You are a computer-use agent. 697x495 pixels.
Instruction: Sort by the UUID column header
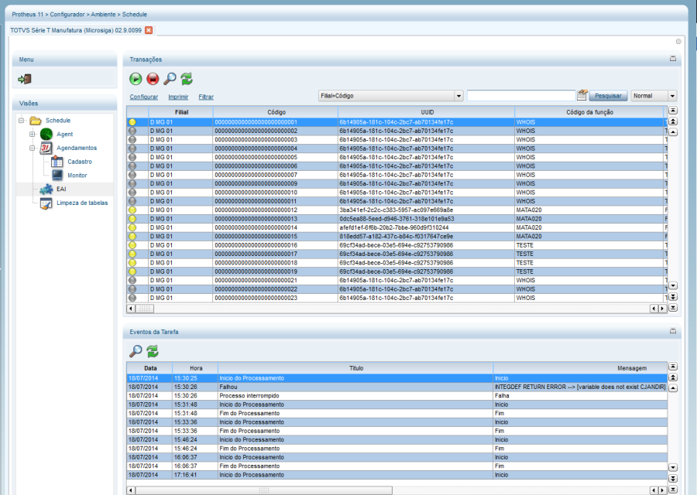(427, 112)
